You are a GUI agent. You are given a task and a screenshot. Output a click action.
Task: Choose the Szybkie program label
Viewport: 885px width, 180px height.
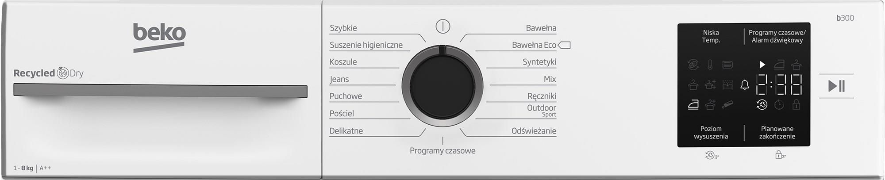point(343,28)
